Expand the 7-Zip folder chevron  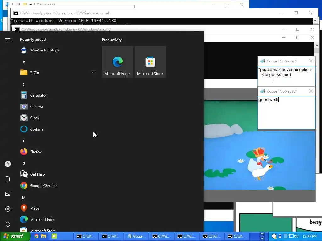coord(92,72)
